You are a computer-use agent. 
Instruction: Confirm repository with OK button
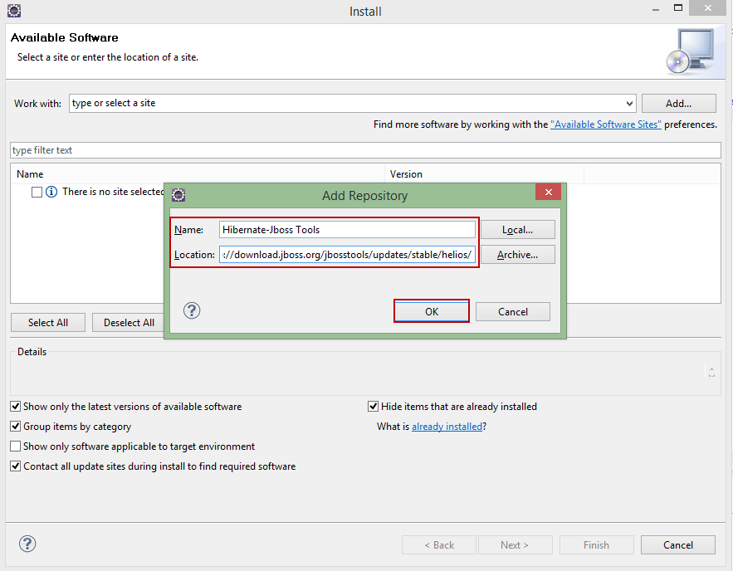[x=431, y=310]
